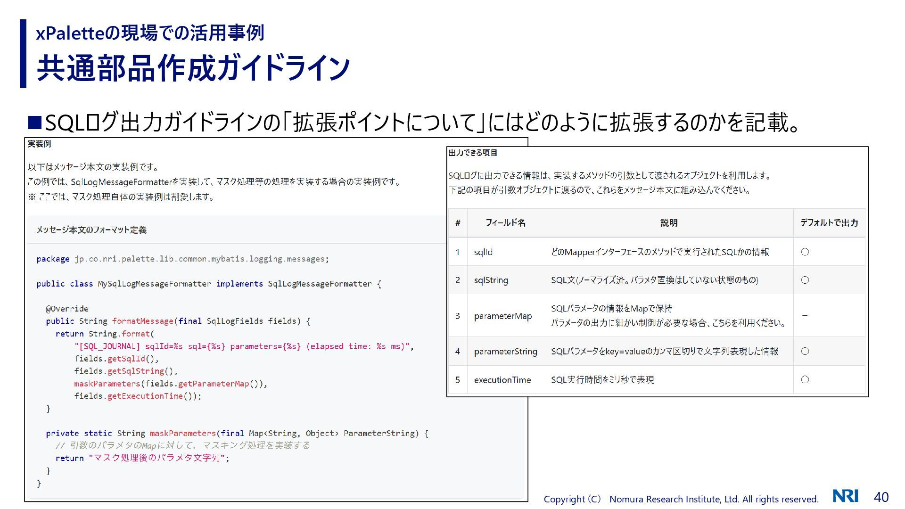Click the slide title 共通部品作成ガイドライン
The image size is (905, 509).
[193, 68]
